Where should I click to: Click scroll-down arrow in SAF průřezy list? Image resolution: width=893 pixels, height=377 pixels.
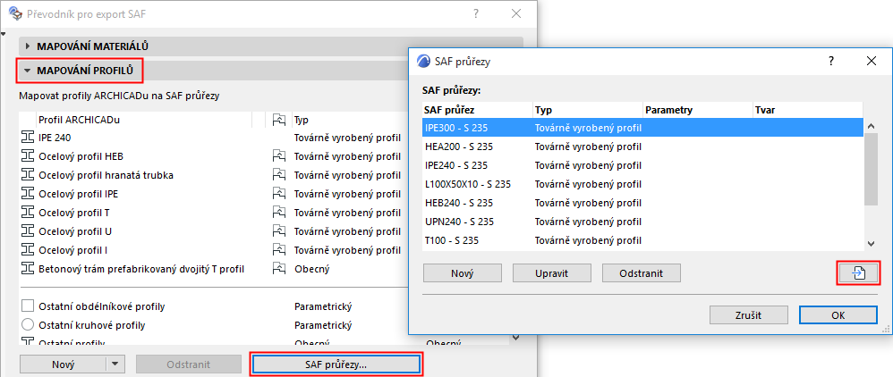pyautogui.click(x=871, y=243)
